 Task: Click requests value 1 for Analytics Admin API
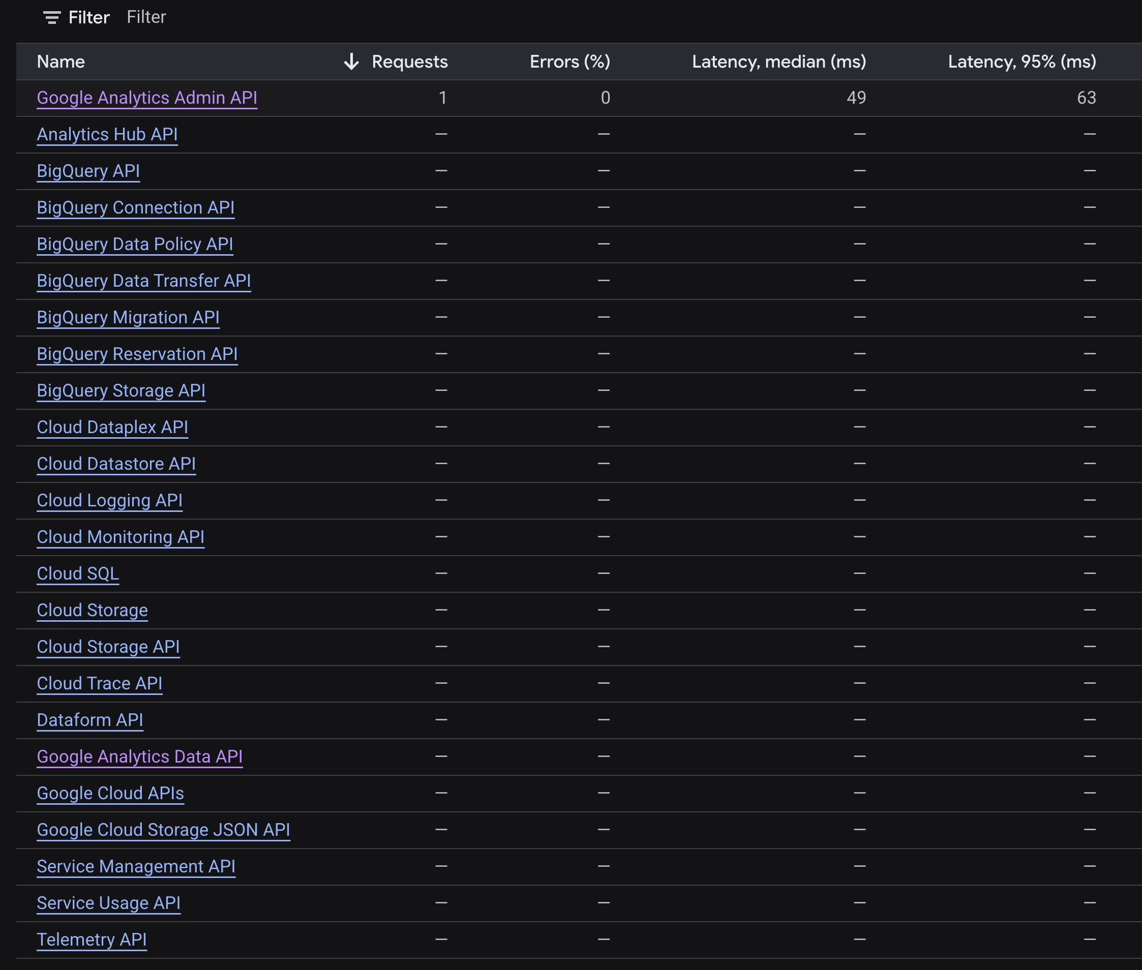point(443,98)
